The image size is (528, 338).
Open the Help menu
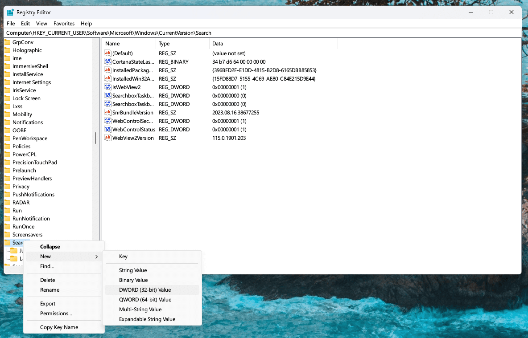[86, 24]
